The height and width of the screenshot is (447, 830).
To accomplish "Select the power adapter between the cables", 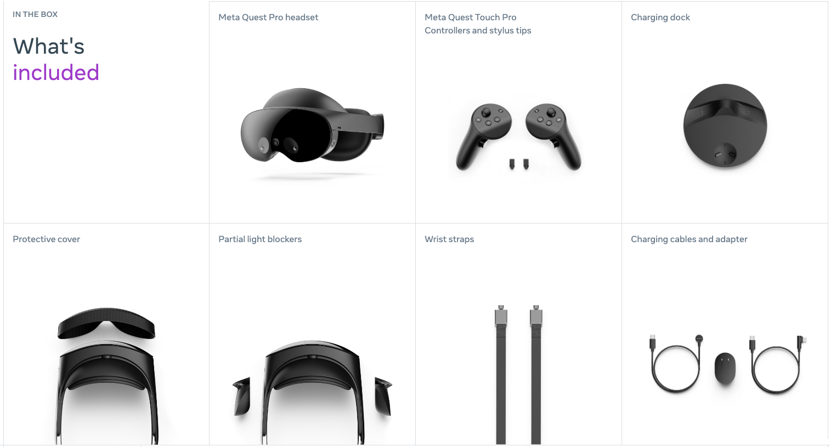I will pyautogui.click(x=725, y=368).
